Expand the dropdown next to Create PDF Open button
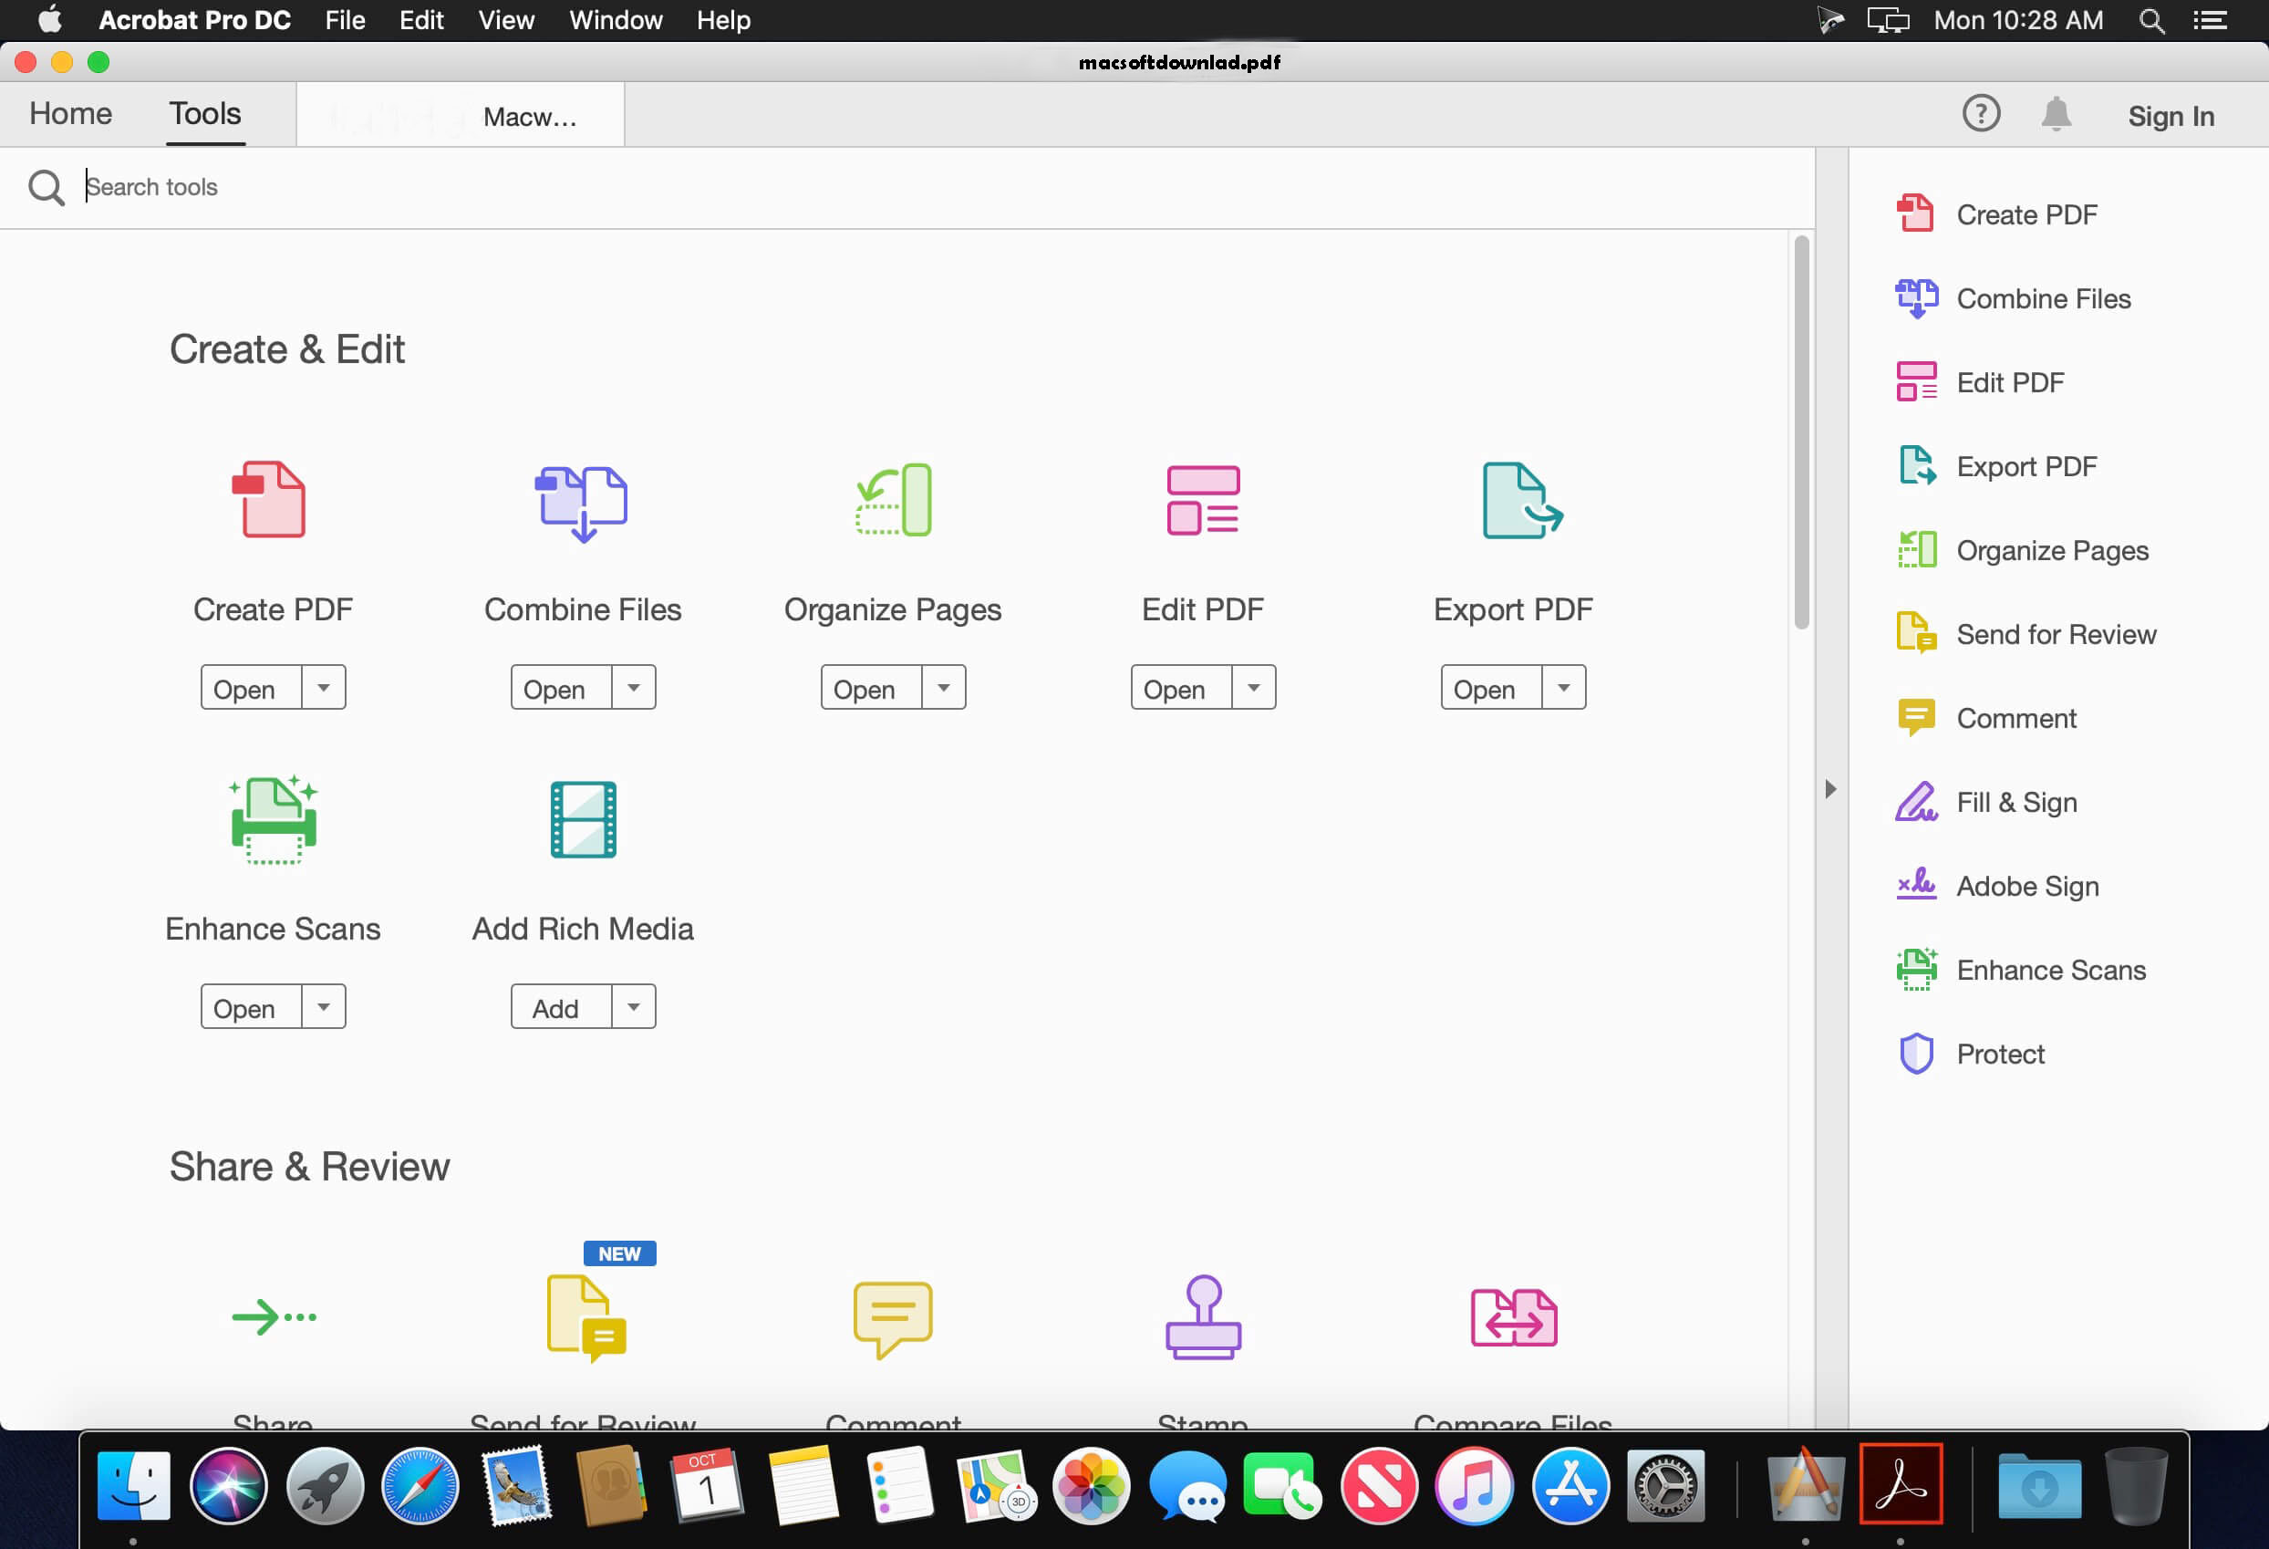Screen dimensions: 2269x1549 click(323, 687)
